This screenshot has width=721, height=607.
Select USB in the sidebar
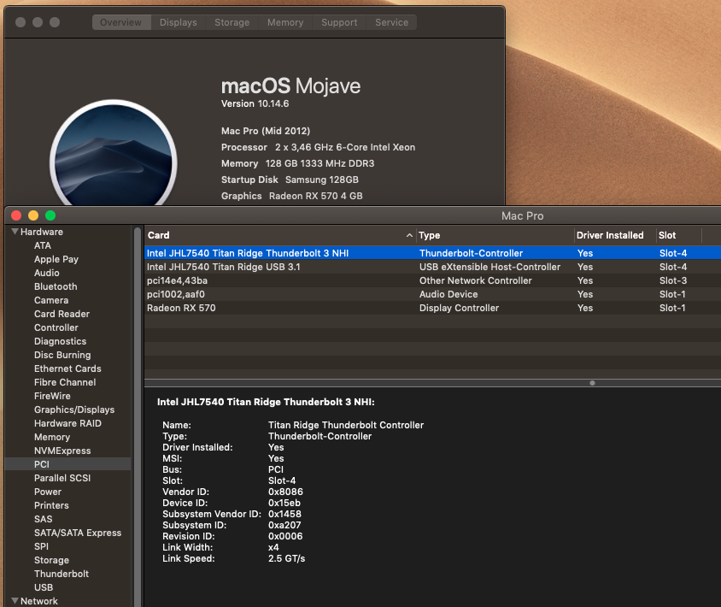tap(44, 587)
